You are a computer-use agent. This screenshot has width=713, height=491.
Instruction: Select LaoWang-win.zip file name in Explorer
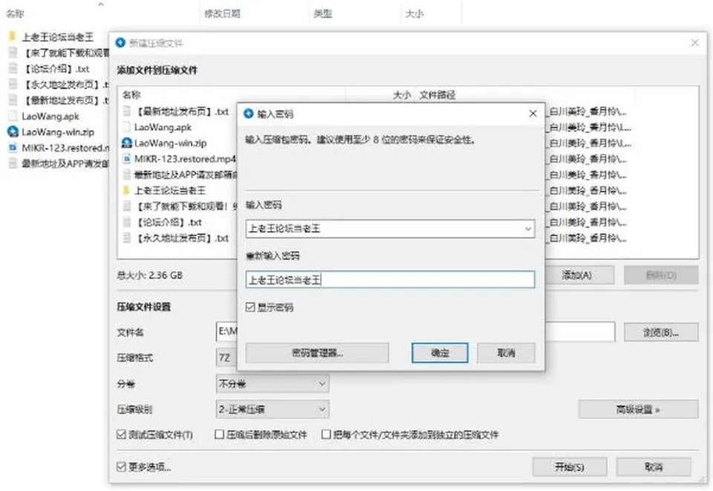pyautogui.click(x=58, y=131)
